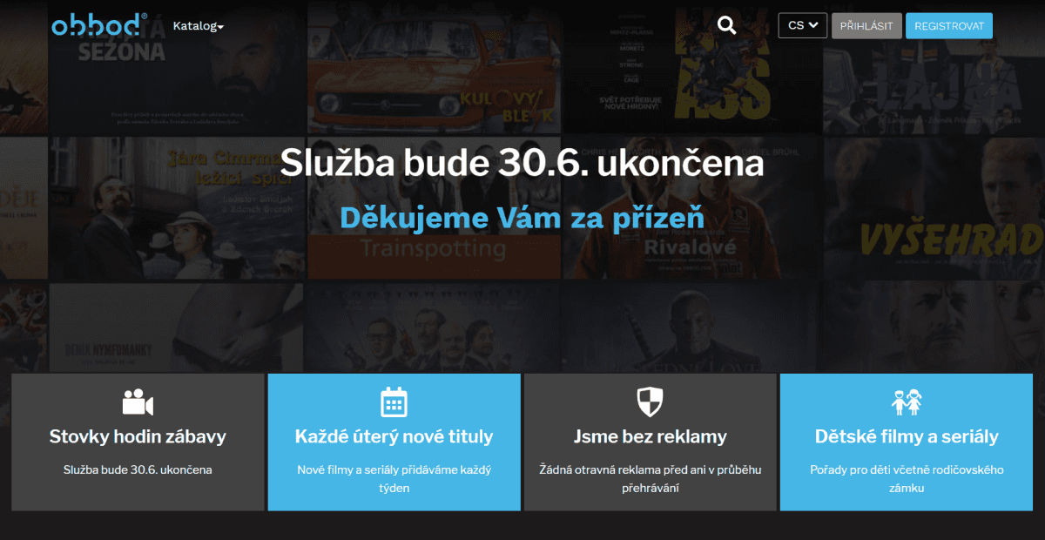Viewport: 1045px width, 540px height.
Task: Open the CS language selector
Action: [x=803, y=25]
